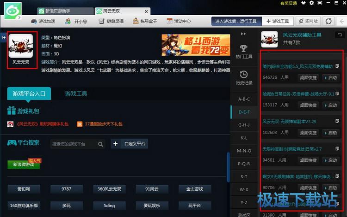The image size is (347, 217).
Task: Create 桌面快捷 for the 94501-user tool
Action: point(308,160)
